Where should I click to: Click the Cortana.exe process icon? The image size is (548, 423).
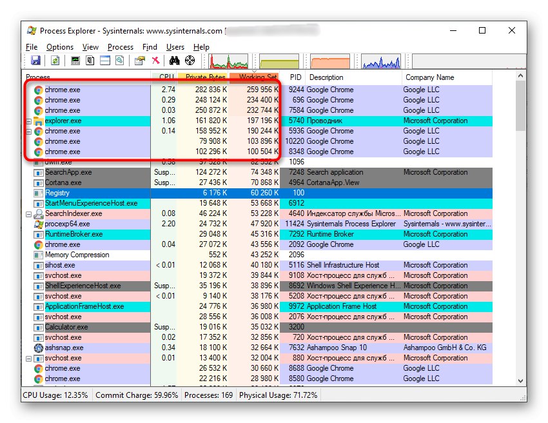[39, 183]
